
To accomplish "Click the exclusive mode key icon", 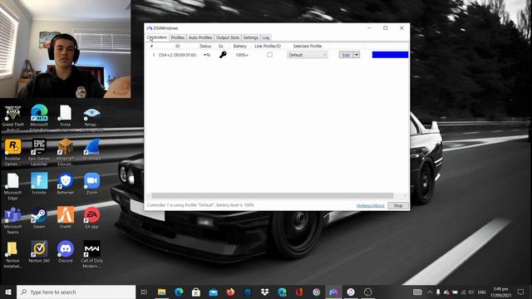I will (223, 55).
